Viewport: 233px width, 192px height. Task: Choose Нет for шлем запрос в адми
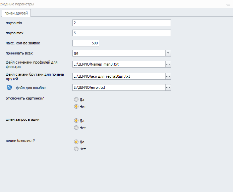pos(76,128)
